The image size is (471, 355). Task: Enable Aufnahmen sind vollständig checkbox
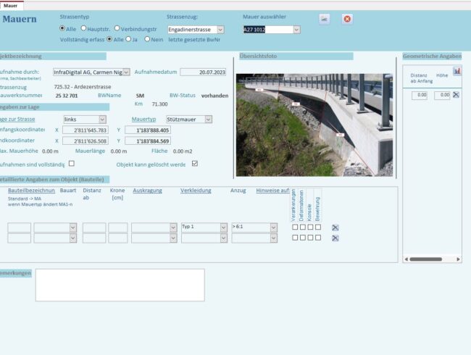(71, 164)
